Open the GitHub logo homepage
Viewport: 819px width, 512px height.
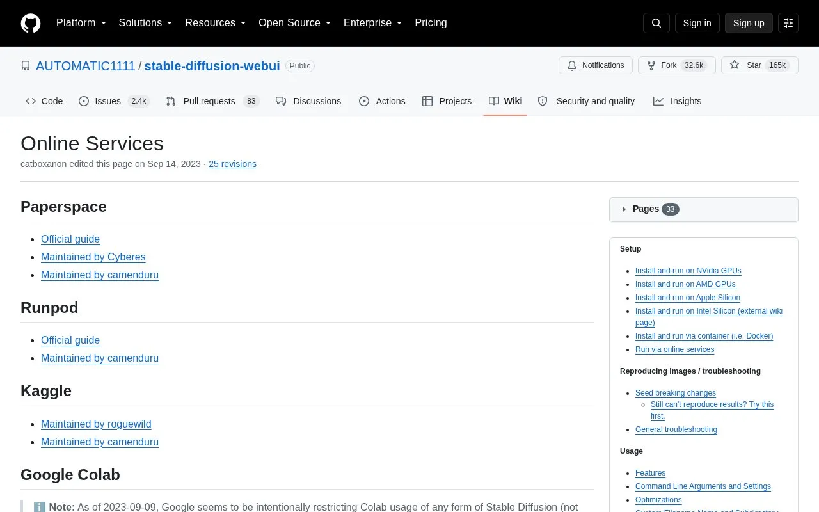31,23
